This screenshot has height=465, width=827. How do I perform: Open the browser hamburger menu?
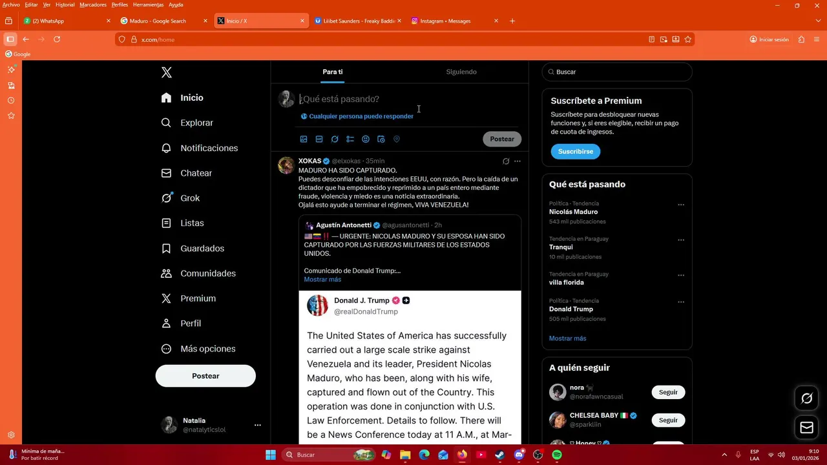click(x=817, y=39)
